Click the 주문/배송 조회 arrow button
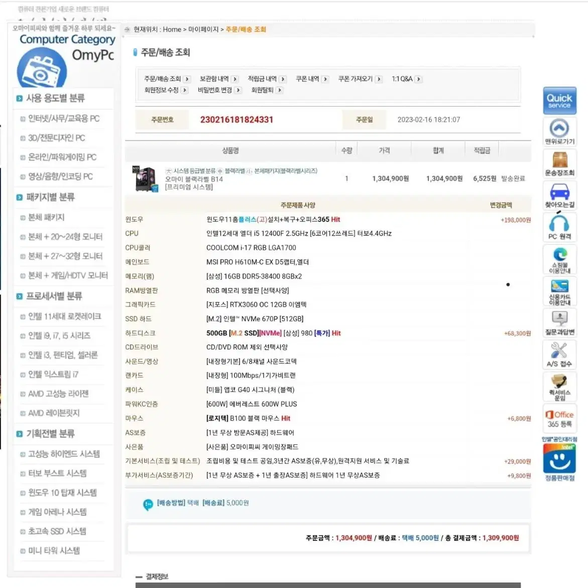The width and height of the screenshot is (588, 588). click(x=187, y=79)
